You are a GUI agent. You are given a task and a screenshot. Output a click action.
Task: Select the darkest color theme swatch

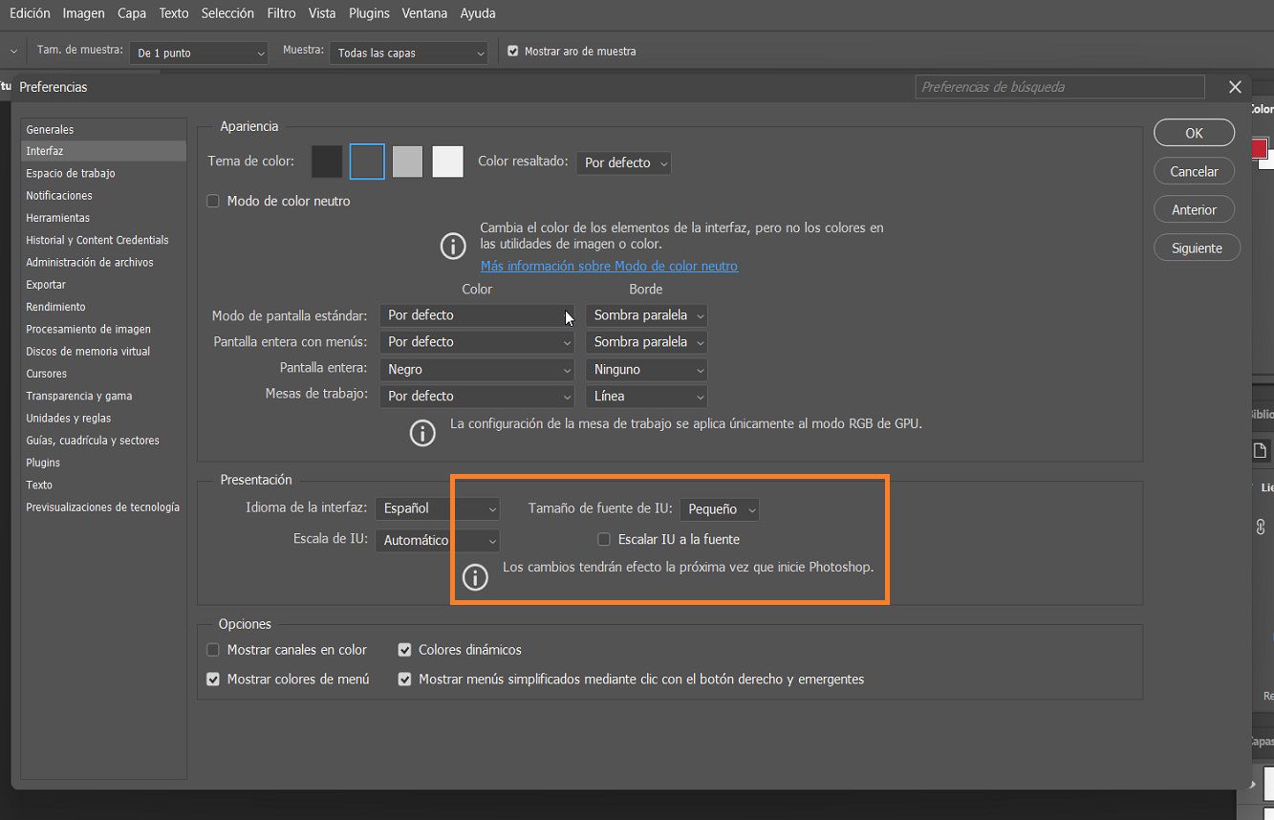(326, 161)
